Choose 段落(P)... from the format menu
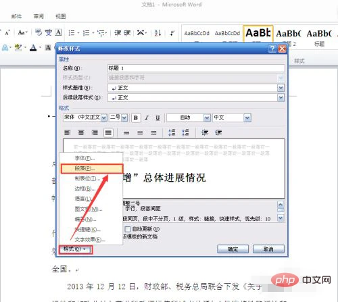 (92, 168)
